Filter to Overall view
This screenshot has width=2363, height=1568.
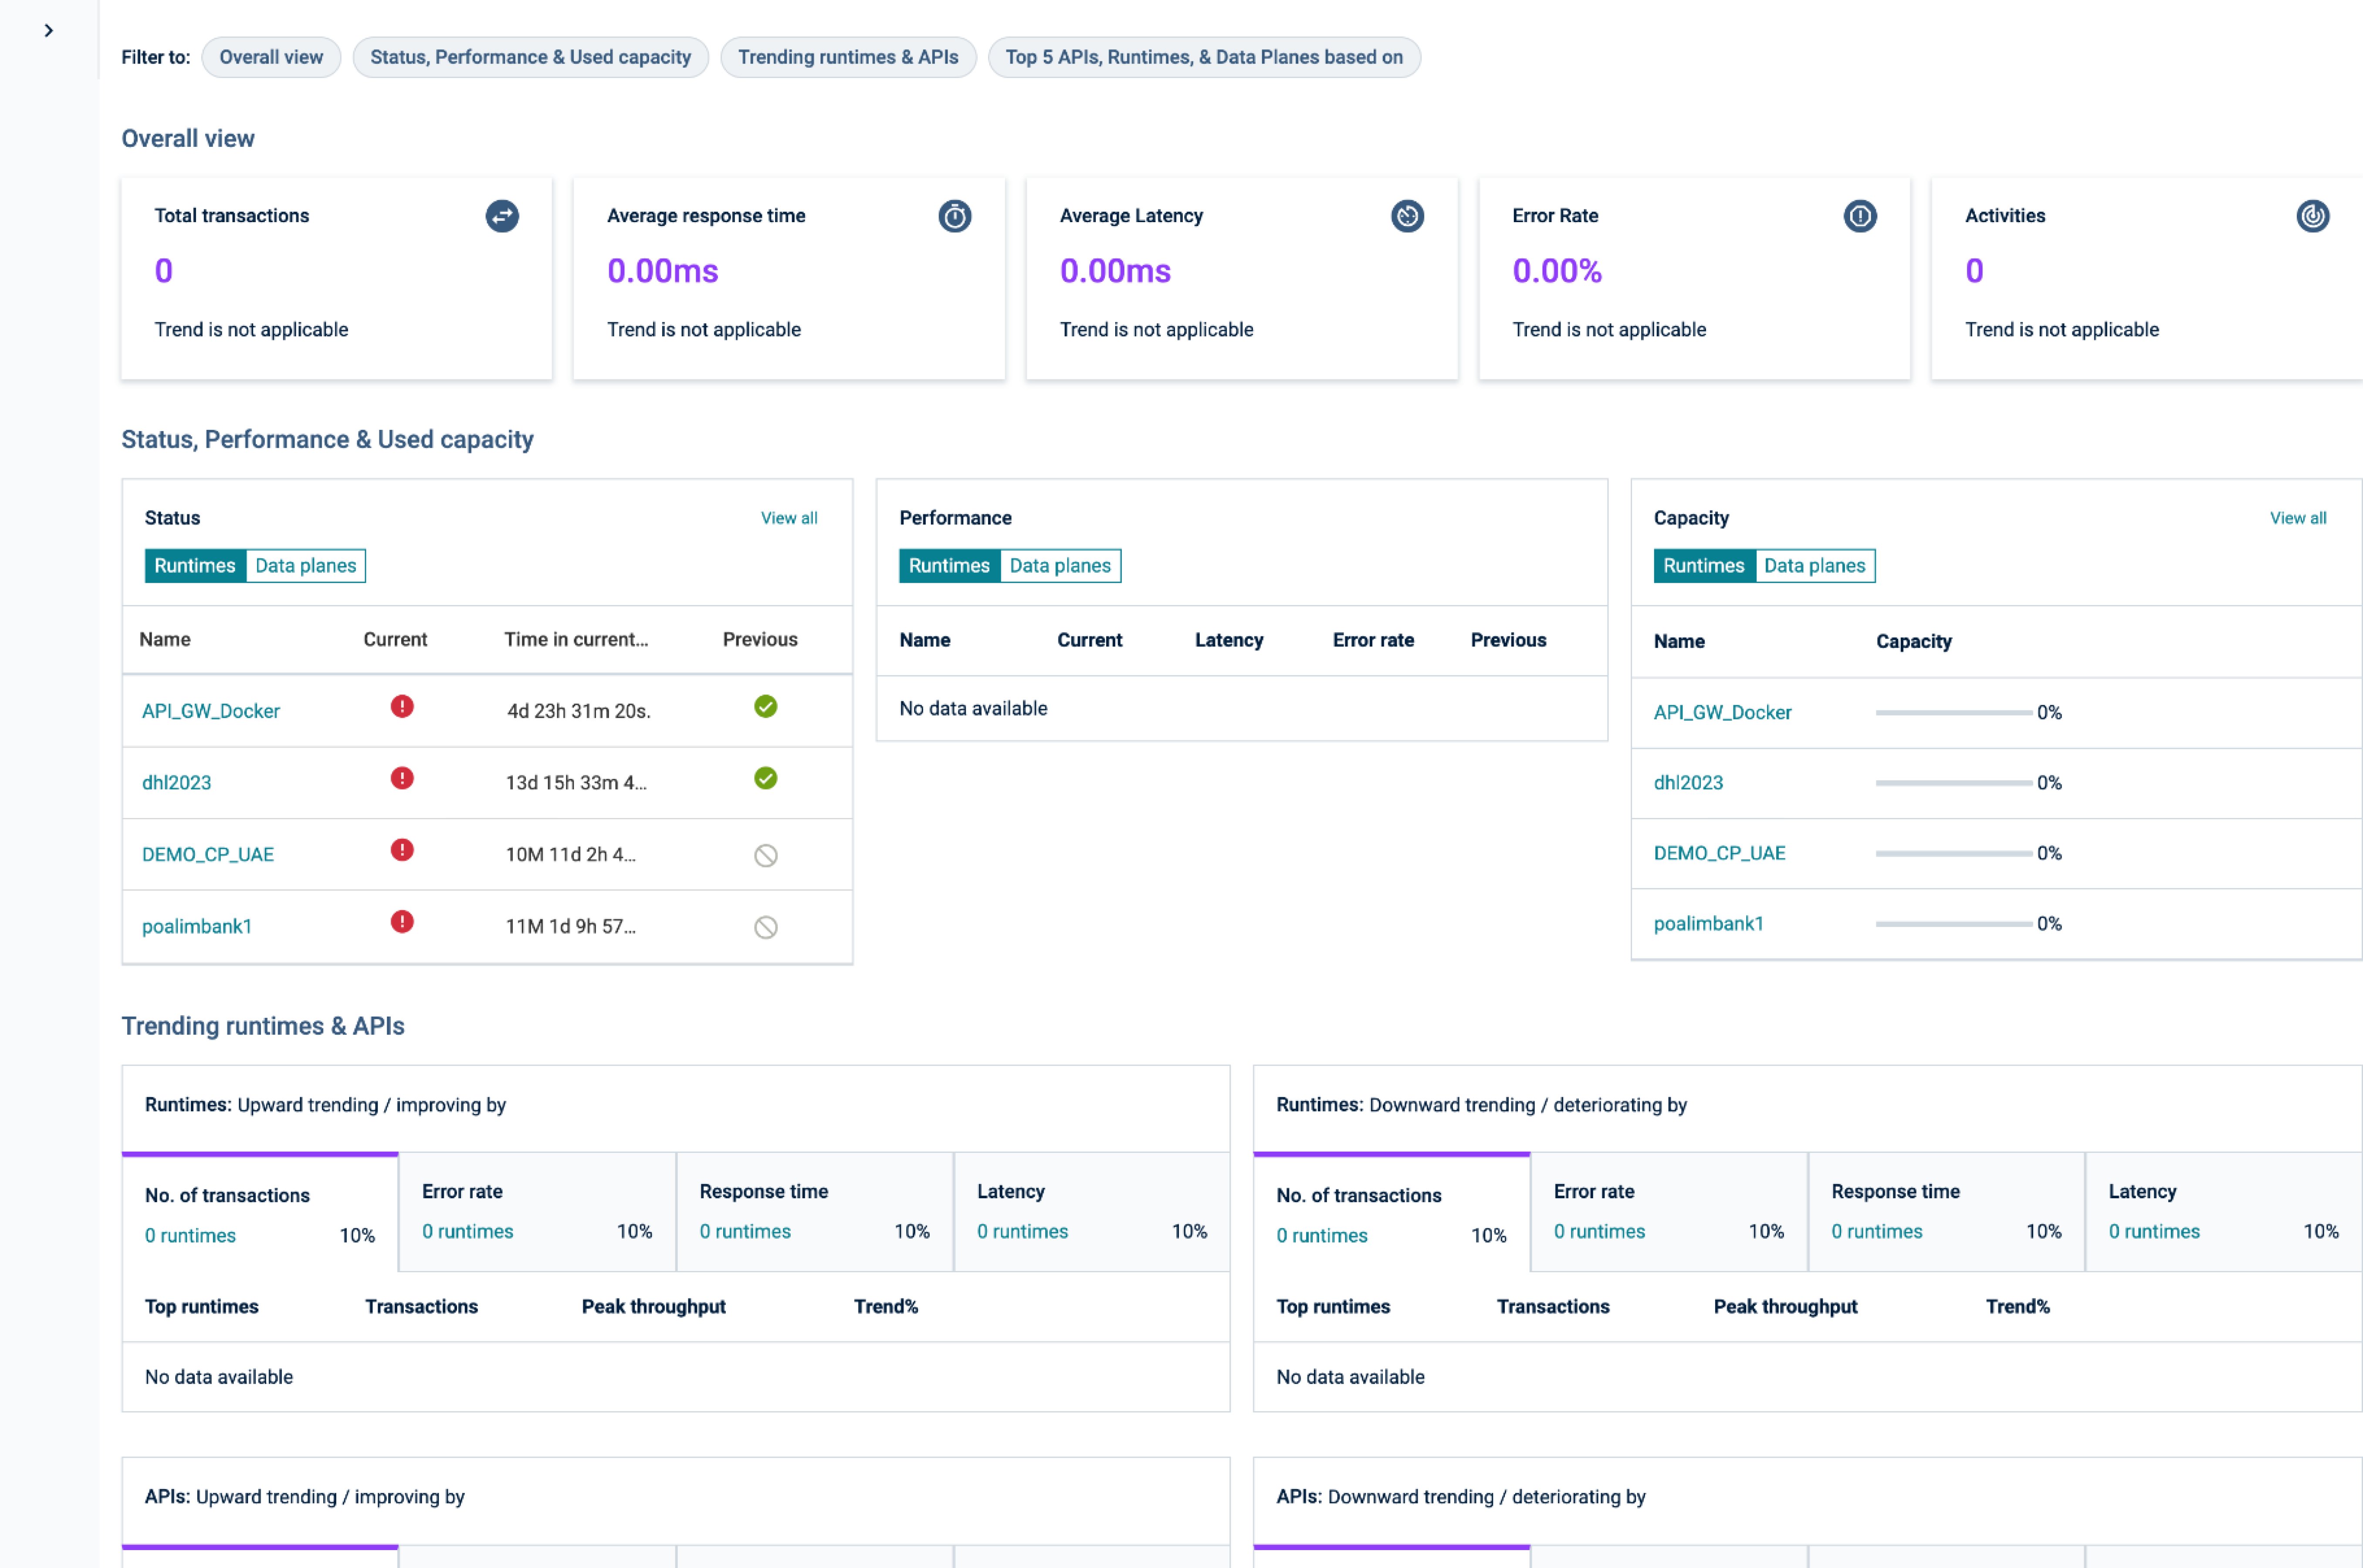[x=271, y=57]
